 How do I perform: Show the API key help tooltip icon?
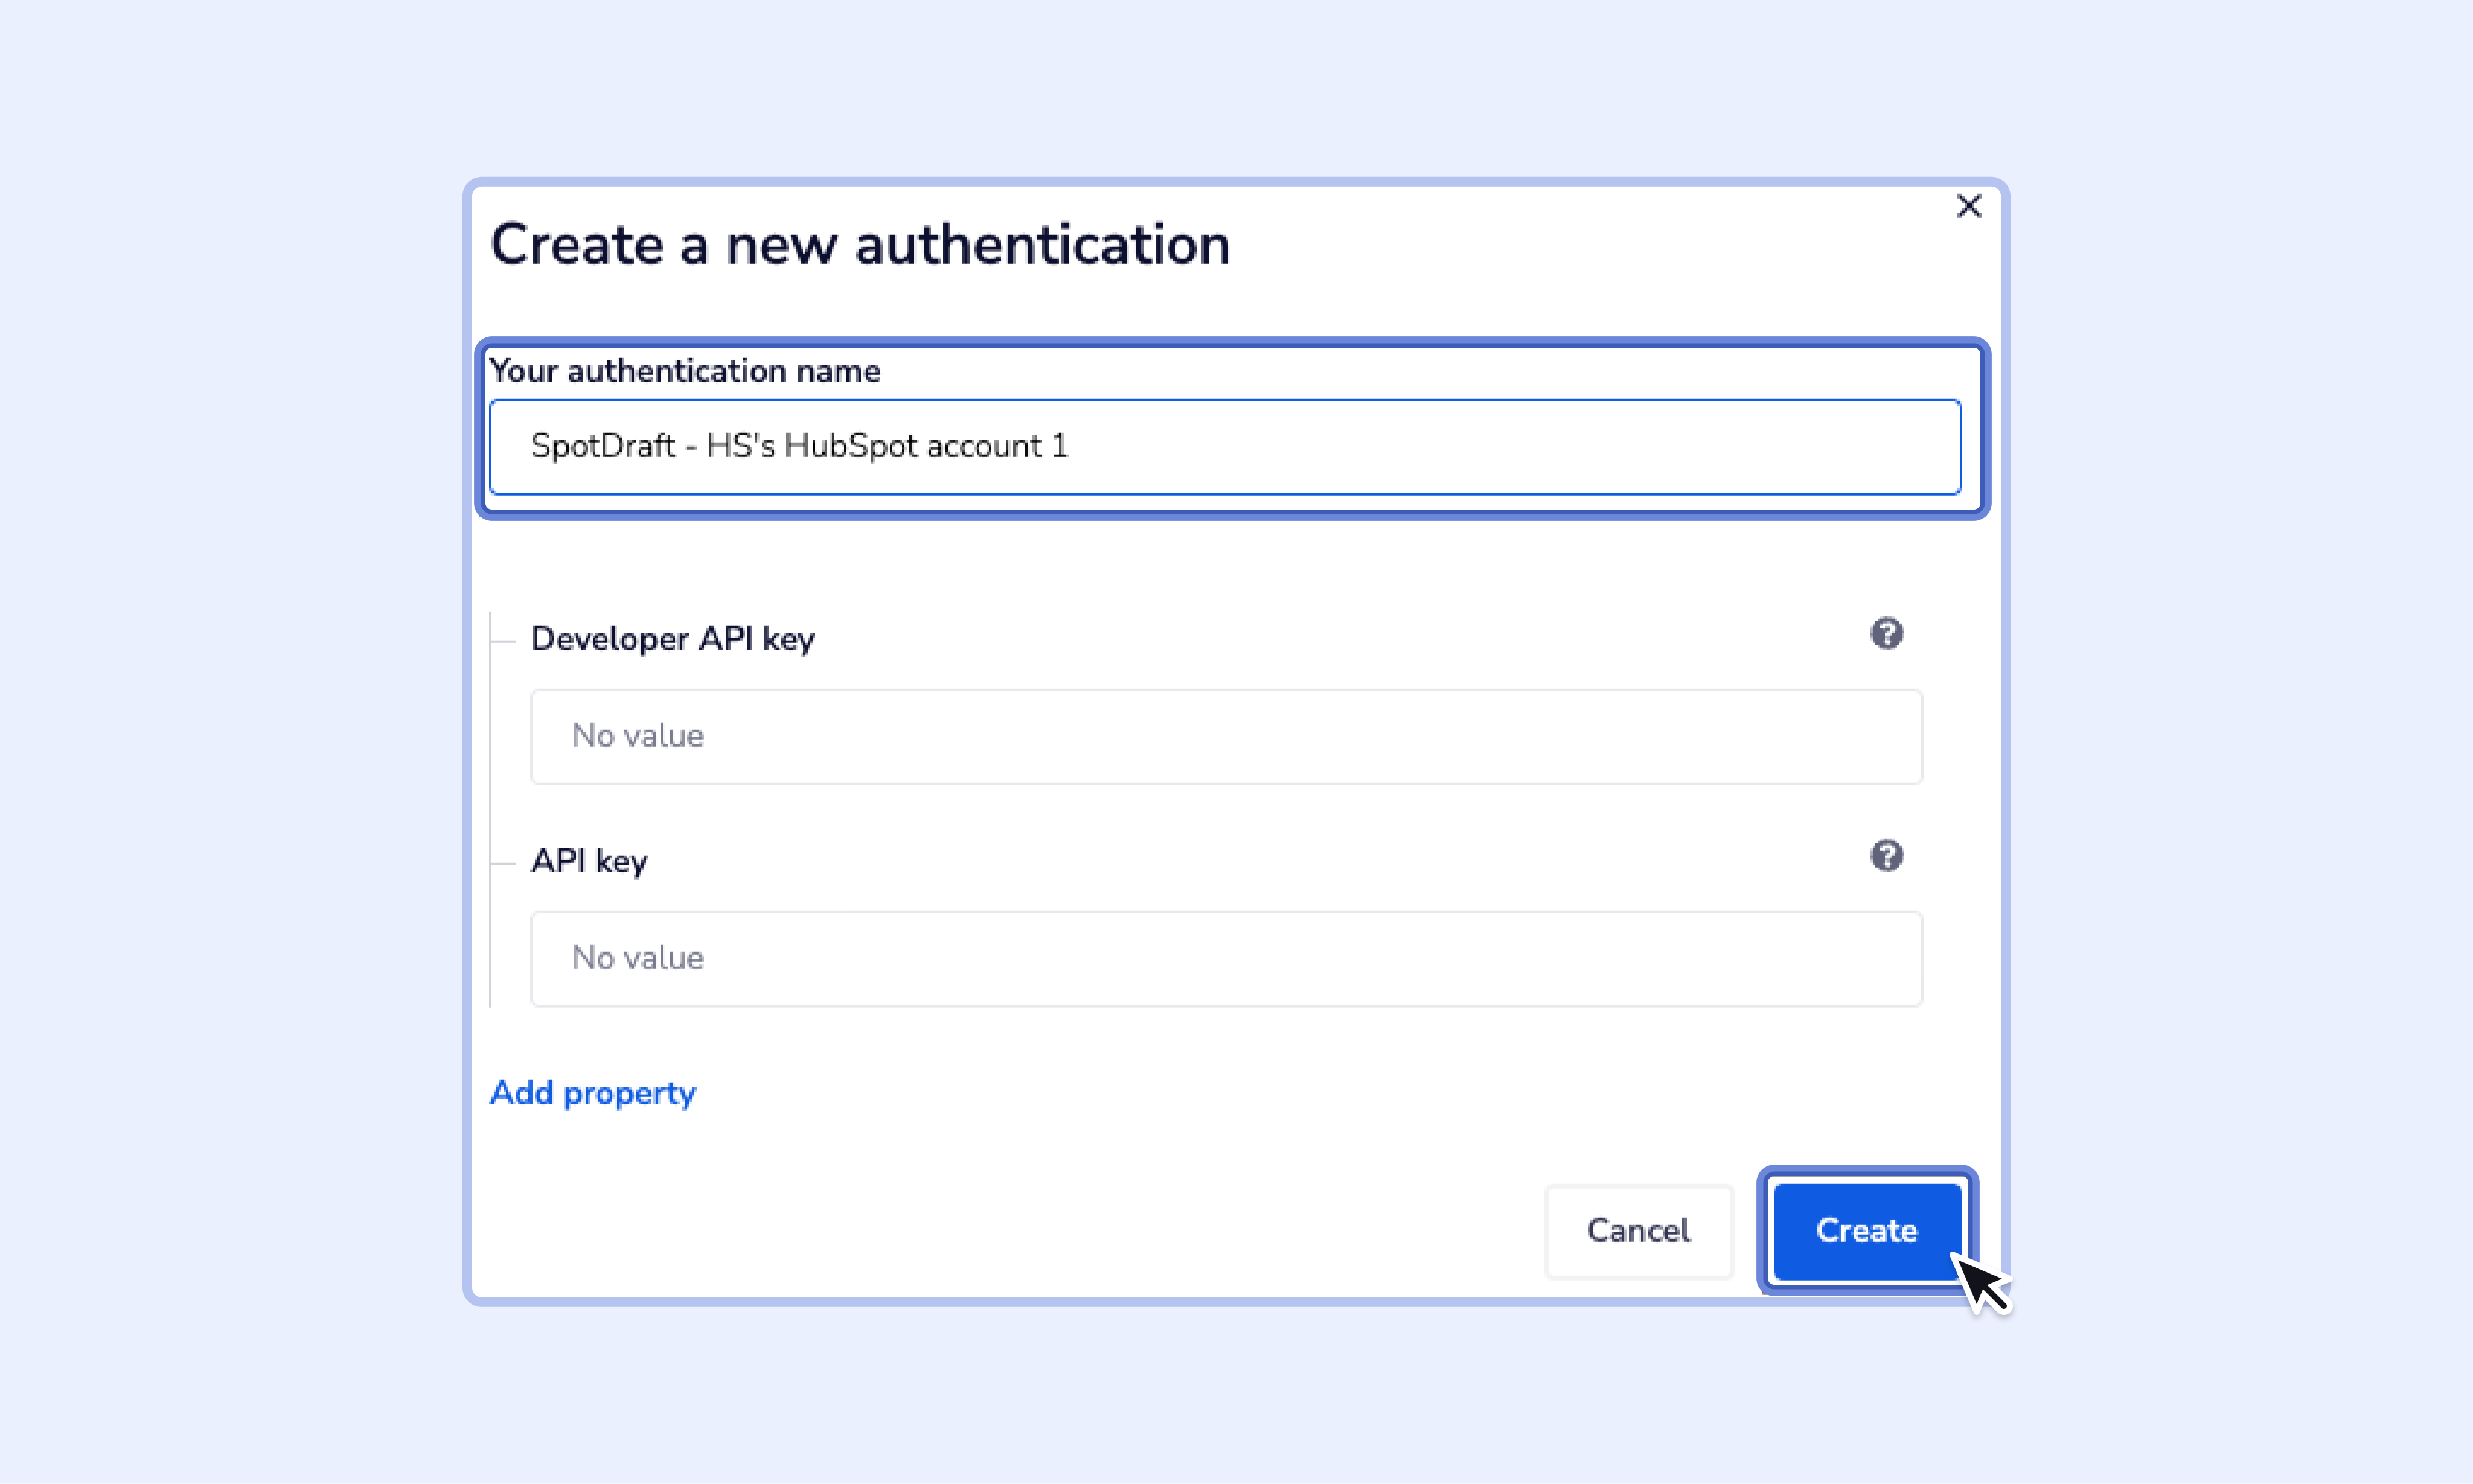click(x=1886, y=856)
